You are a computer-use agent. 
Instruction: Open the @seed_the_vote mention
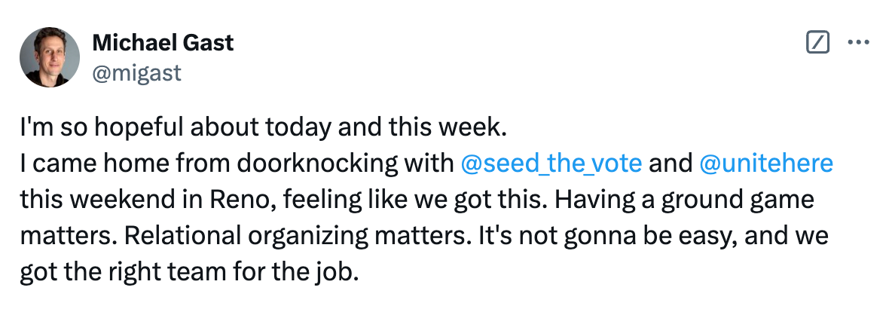[x=550, y=164]
